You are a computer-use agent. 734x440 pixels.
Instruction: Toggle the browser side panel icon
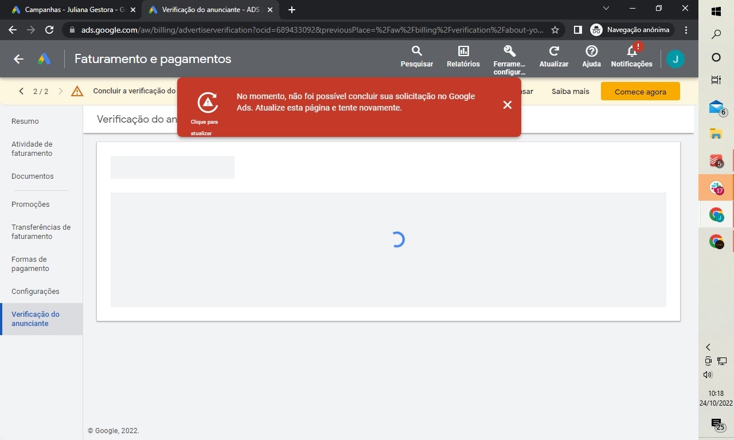click(578, 30)
